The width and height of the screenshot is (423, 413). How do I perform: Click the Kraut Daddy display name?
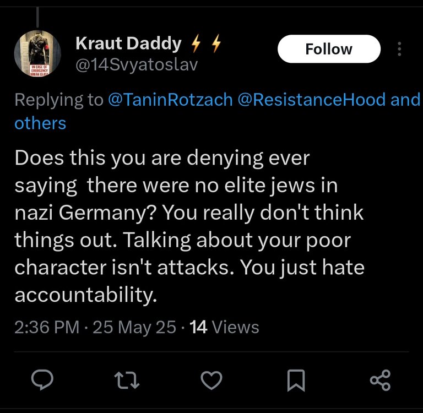[128, 43]
